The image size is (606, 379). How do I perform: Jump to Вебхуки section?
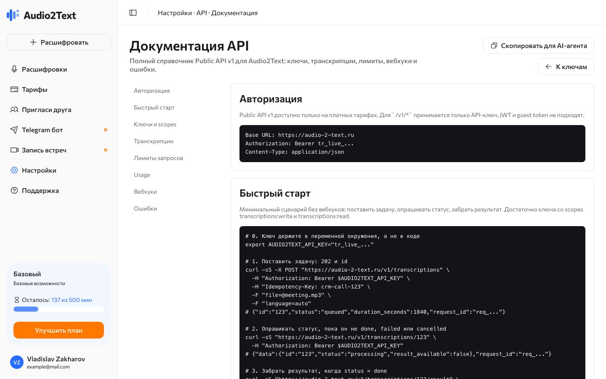pos(145,192)
